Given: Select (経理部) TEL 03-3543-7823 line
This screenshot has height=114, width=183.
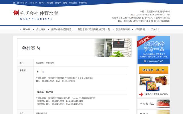Looking at the screenshot, I should (59, 104).
